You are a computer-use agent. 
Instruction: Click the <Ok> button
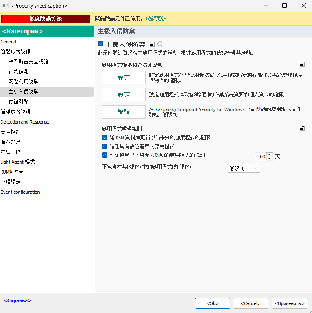212,303
